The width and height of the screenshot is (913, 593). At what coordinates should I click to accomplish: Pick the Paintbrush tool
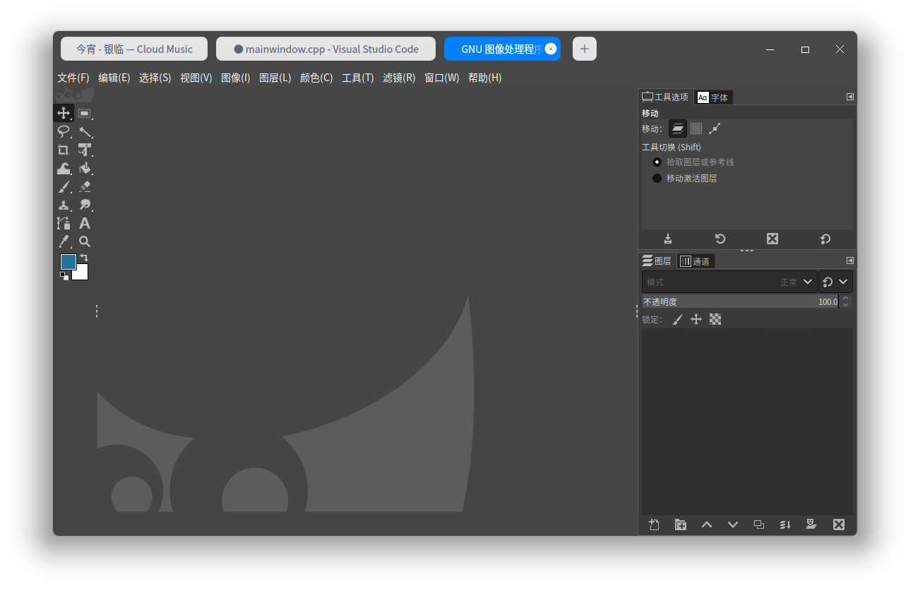click(x=64, y=186)
